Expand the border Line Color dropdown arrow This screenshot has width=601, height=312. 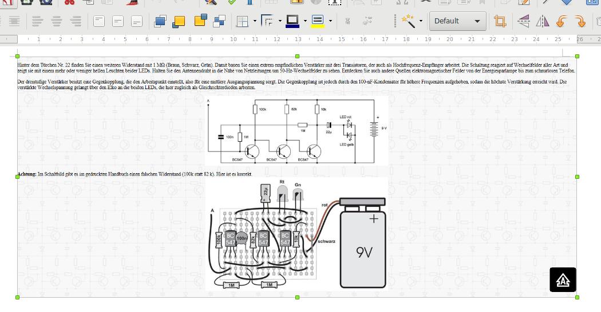(305, 21)
